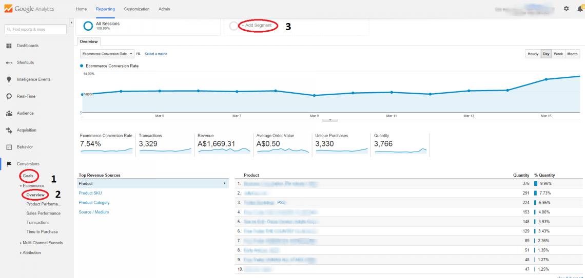This screenshot has width=585, height=278.
Task: Open the settings gear icon
Action: click(567, 9)
